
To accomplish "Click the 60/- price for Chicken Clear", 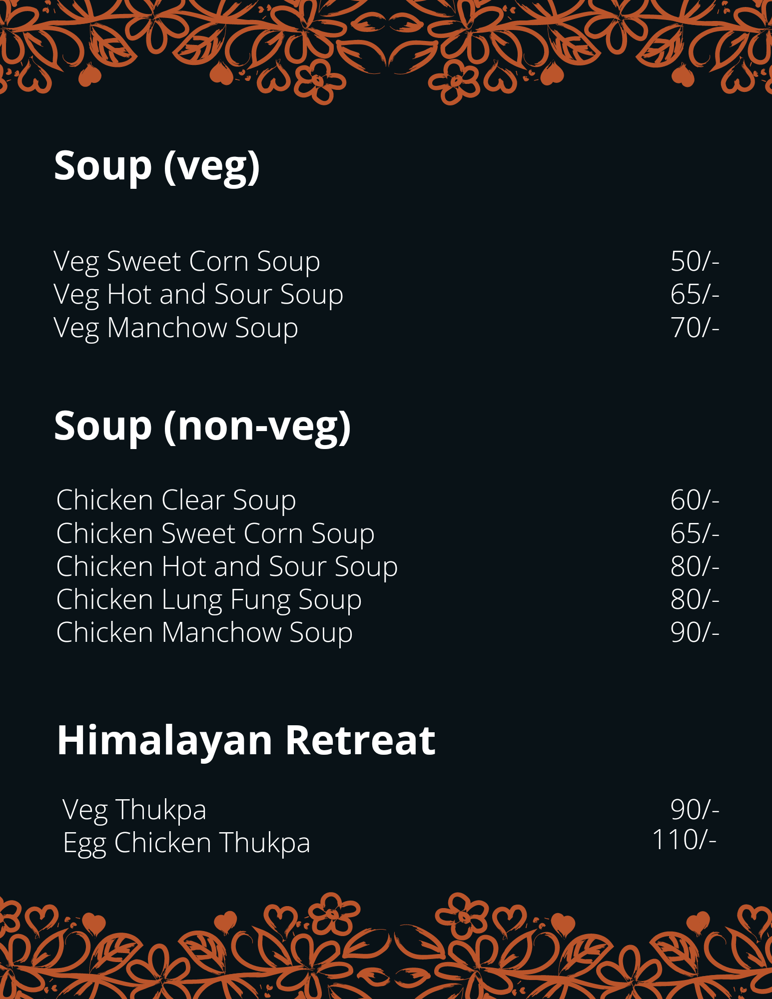I will coord(695,500).
